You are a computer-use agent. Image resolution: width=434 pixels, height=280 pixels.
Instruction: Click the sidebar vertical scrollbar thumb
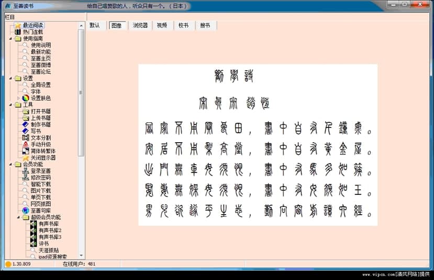click(81, 92)
